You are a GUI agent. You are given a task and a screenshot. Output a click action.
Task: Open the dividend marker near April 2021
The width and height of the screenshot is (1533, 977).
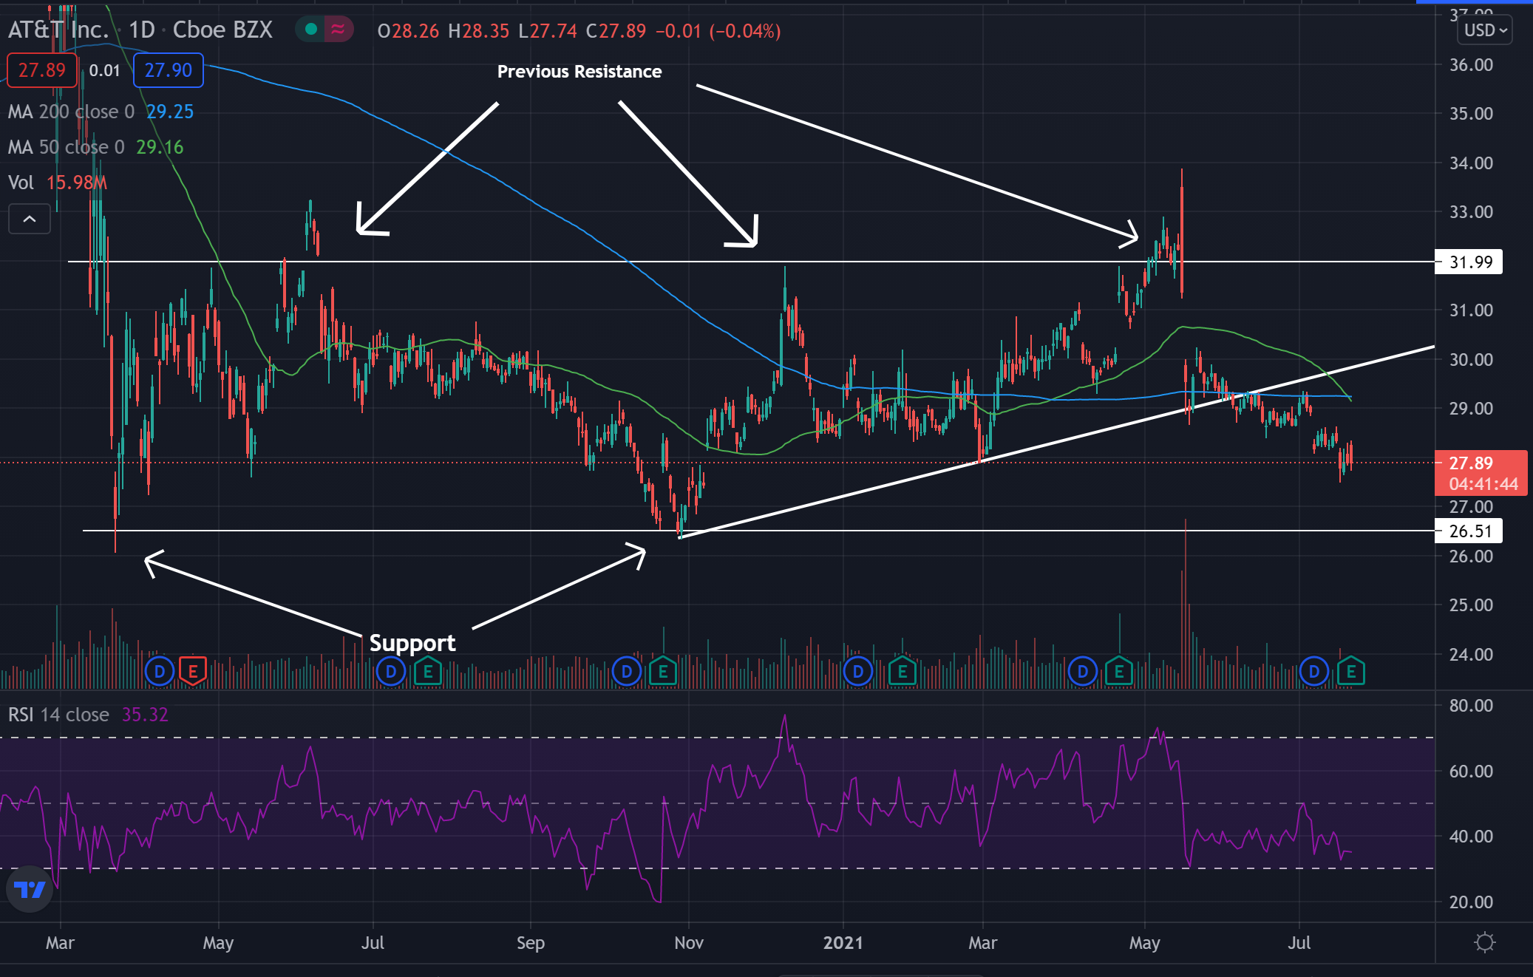pos(1083,672)
